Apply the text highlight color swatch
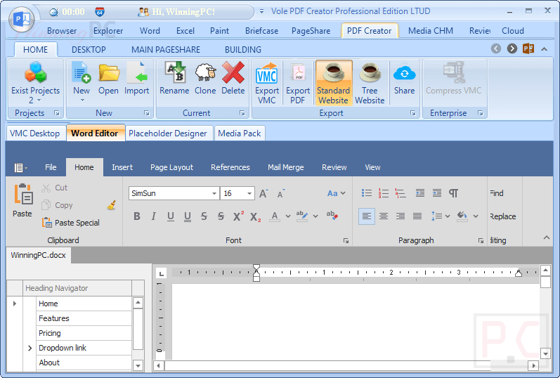 click(302, 216)
